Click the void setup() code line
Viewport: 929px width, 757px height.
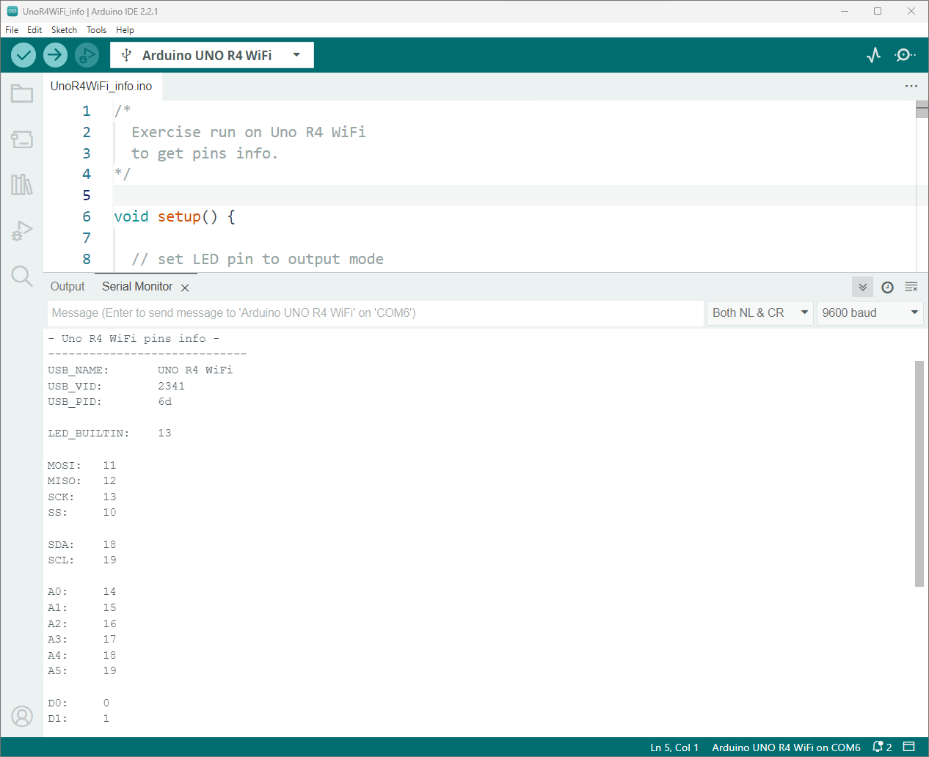point(175,216)
